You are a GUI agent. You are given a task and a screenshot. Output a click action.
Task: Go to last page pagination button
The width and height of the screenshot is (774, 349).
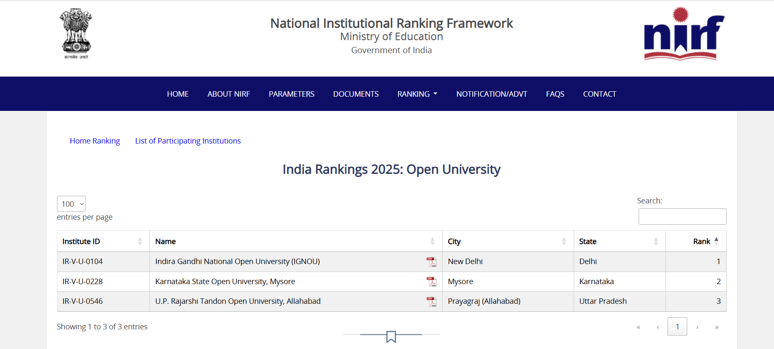click(x=717, y=327)
